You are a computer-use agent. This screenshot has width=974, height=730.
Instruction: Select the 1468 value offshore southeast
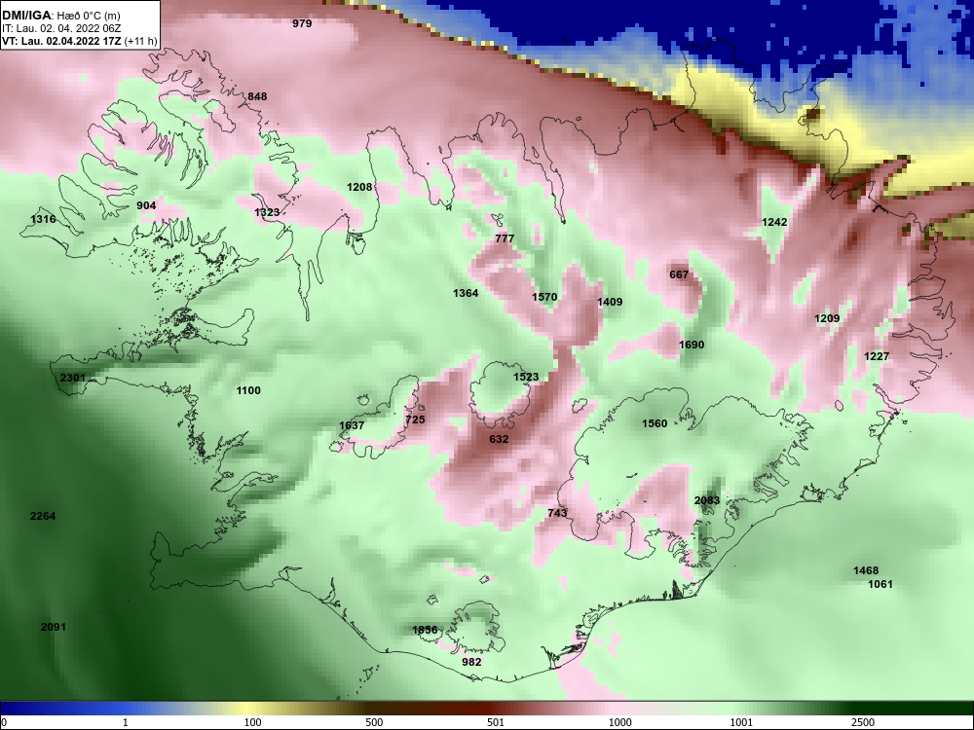tap(866, 570)
